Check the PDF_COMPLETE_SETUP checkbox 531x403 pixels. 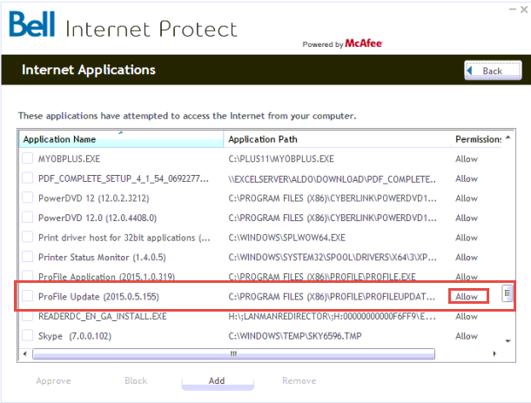[x=28, y=178]
